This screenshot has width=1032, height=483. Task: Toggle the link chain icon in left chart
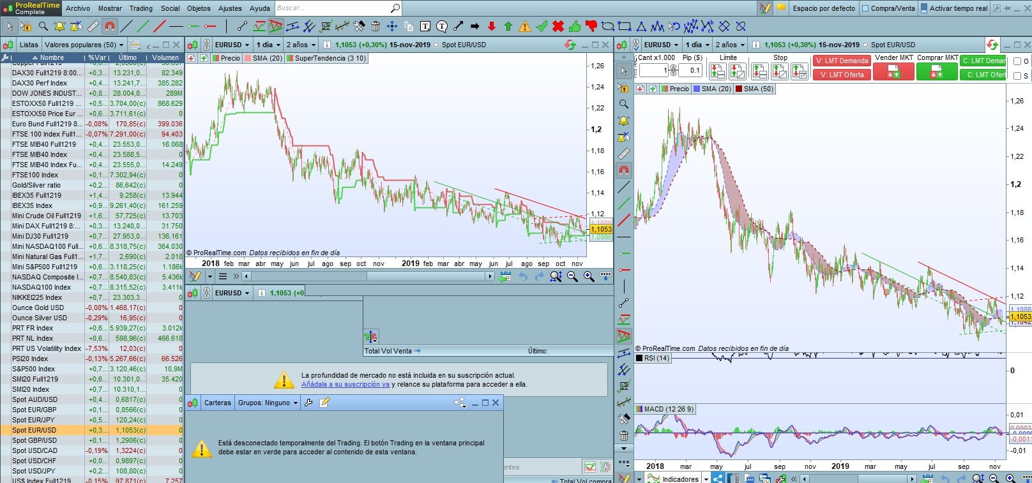pyautogui.click(x=206, y=45)
